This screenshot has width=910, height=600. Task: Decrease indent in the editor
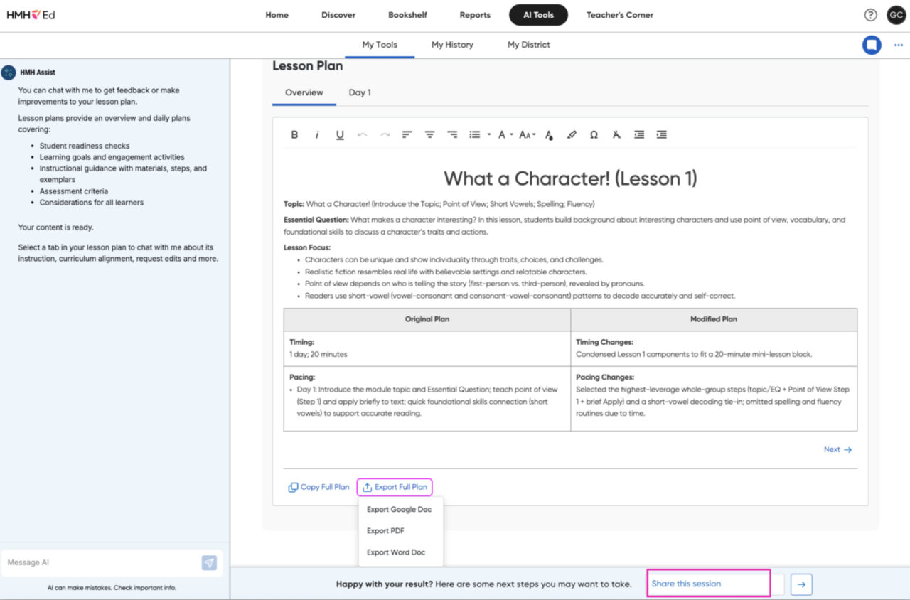click(x=639, y=134)
